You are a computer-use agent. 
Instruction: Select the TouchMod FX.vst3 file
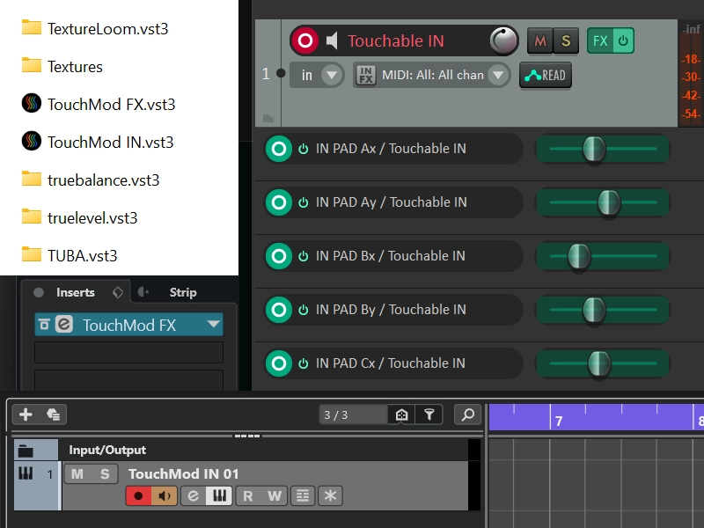(99, 104)
